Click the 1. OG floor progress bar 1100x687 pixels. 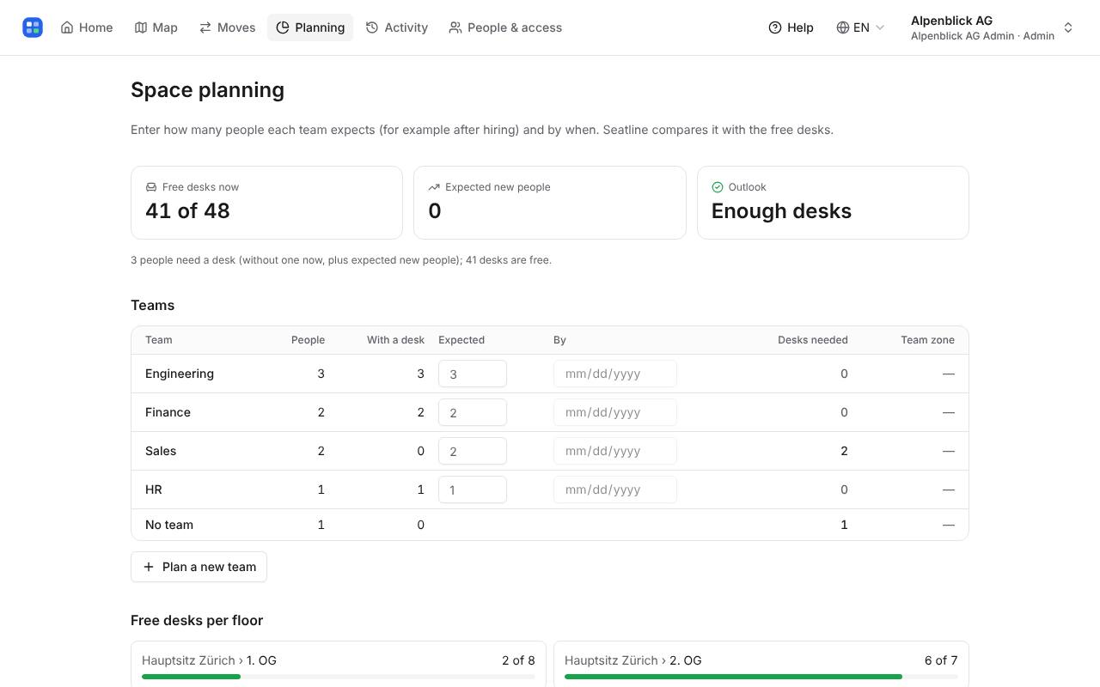(339, 677)
